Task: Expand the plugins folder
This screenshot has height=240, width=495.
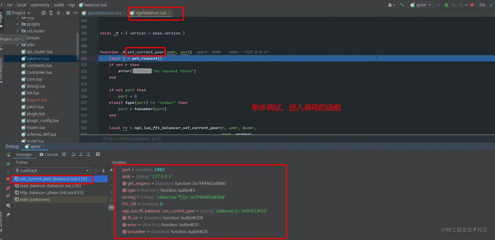Action: click(18, 24)
